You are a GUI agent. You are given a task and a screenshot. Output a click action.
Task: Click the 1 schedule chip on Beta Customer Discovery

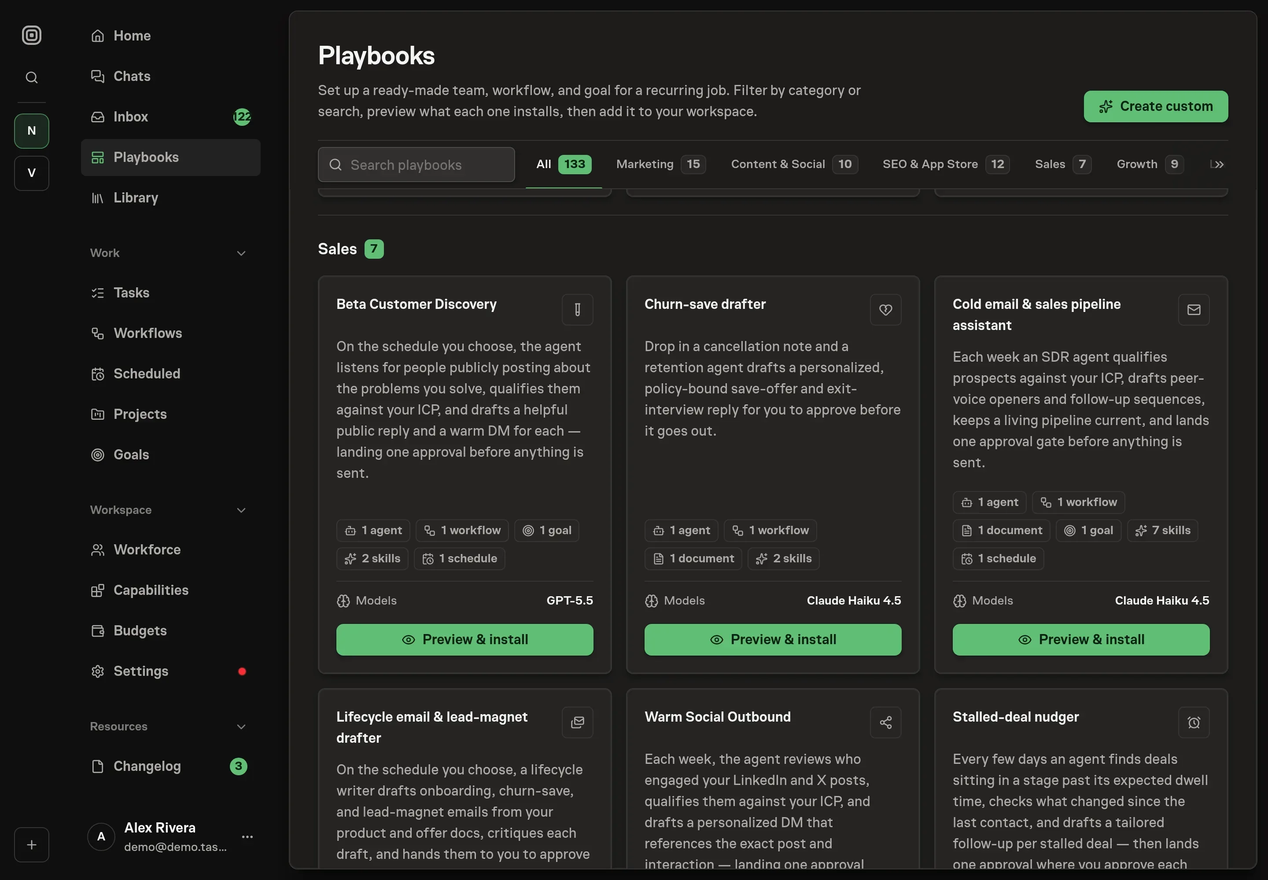click(x=459, y=558)
